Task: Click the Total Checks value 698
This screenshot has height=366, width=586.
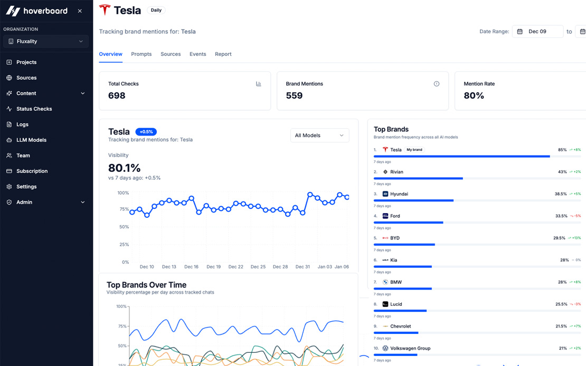Action: point(117,95)
